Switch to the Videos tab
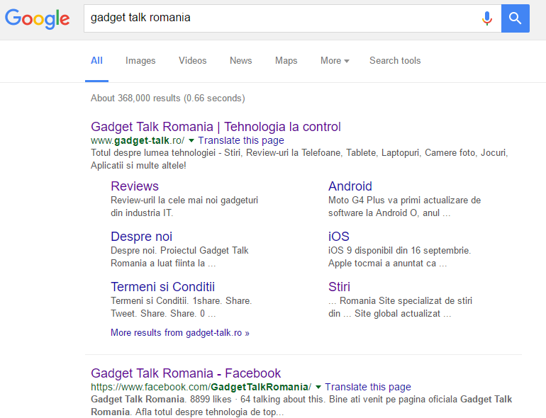This screenshot has height=418, width=546. (x=193, y=60)
